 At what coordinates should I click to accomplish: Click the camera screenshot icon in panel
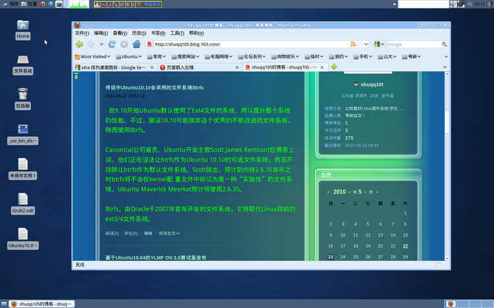[59, 4]
